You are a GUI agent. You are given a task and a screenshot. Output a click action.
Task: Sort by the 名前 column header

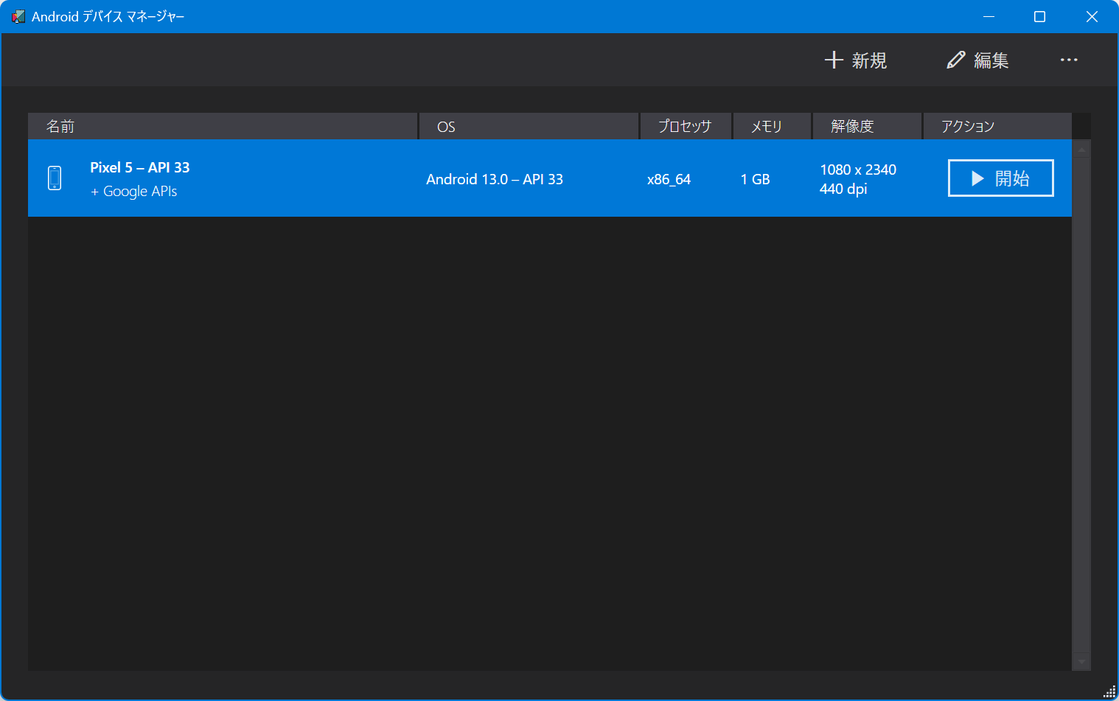click(223, 126)
